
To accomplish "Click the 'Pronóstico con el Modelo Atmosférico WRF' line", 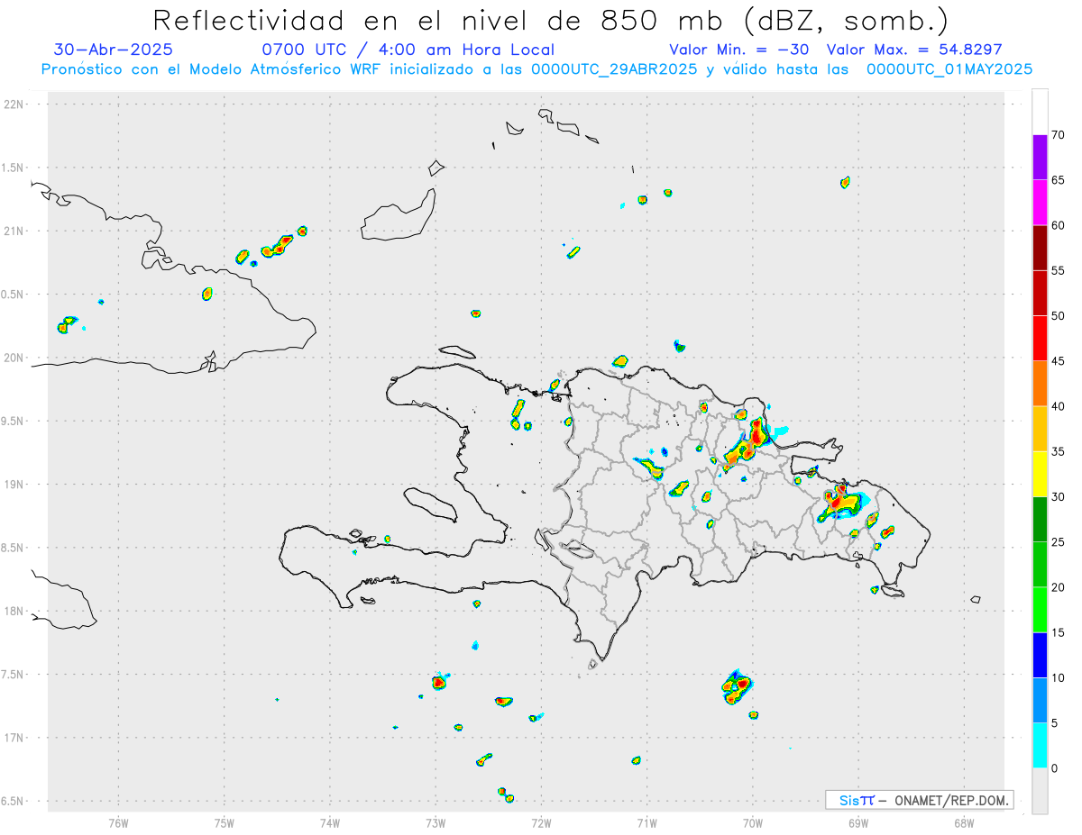I will pos(536,69).
